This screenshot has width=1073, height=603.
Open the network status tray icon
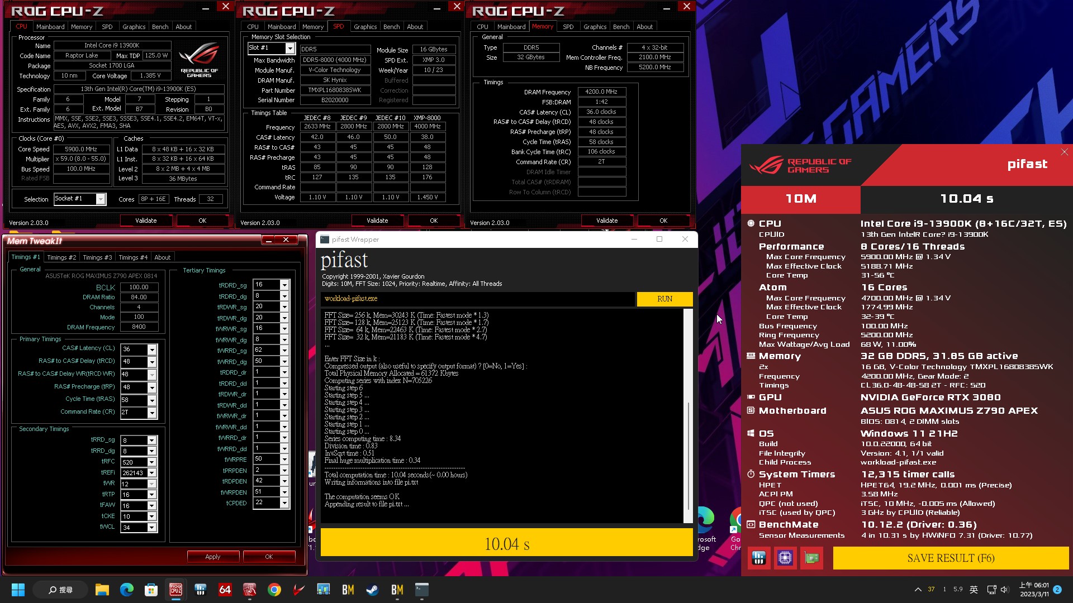991,590
